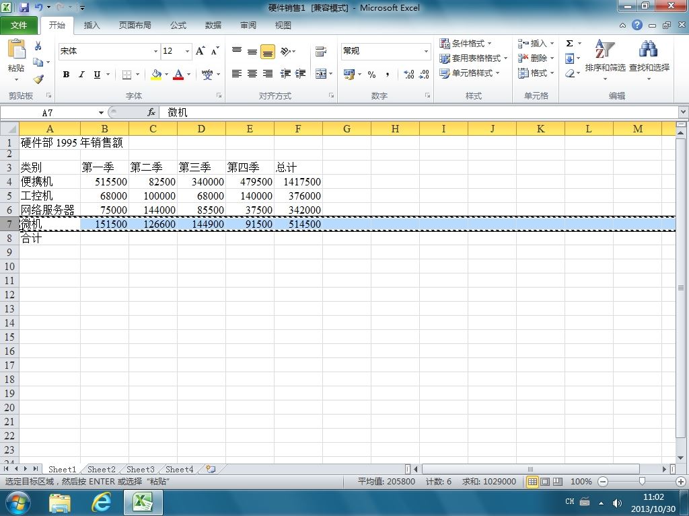Toggle underline formatting
This screenshot has width=689, height=516.
[x=97, y=75]
